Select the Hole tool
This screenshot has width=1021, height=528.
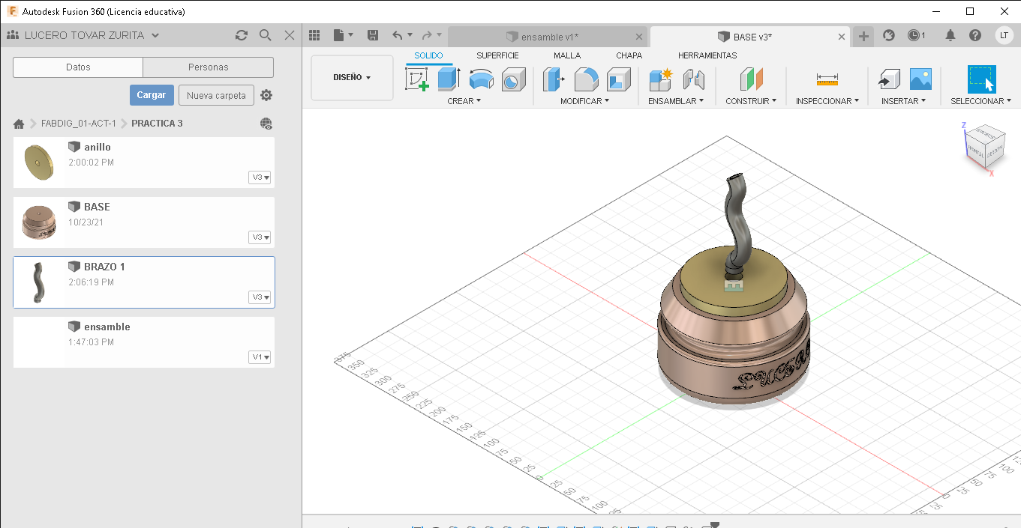513,79
